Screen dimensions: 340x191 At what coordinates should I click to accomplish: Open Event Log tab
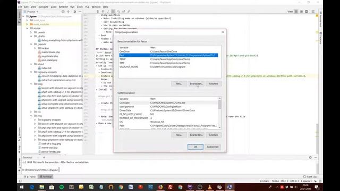click(x=310, y=177)
